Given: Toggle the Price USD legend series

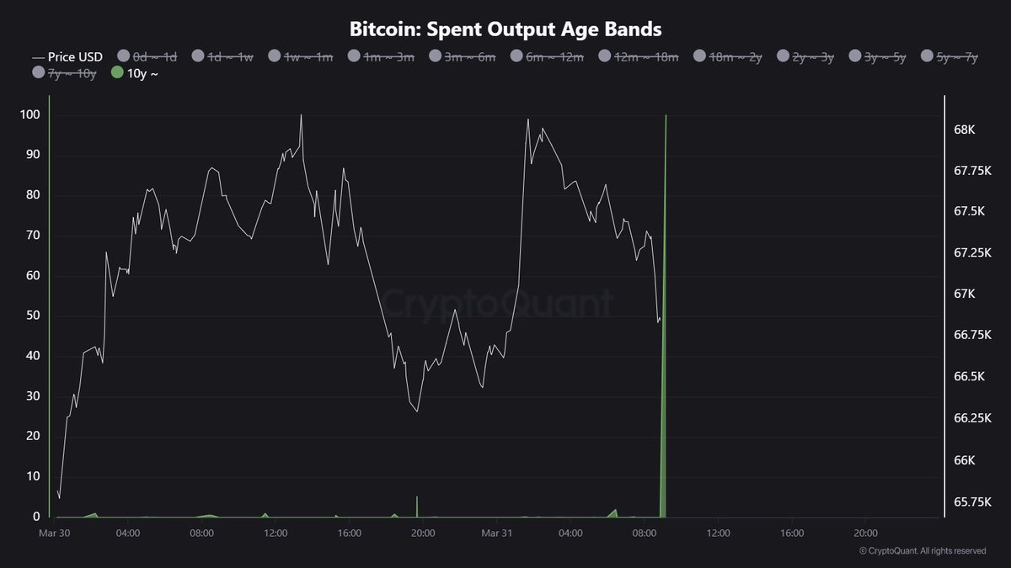Looking at the screenshot, I should [67, 56].
